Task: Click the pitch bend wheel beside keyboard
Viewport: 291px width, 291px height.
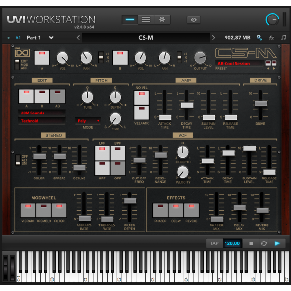Action: (x=6, y=267)
